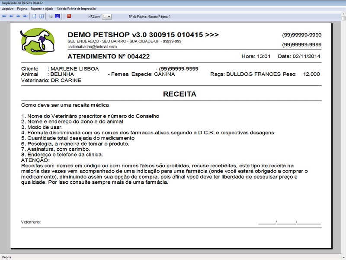
Task: Open the Página menu
Action: (x=22, y=9)
